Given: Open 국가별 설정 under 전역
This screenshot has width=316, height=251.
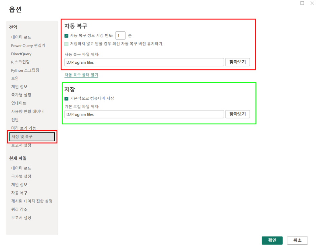Looking at the screenshot, I should coord(21,95).
